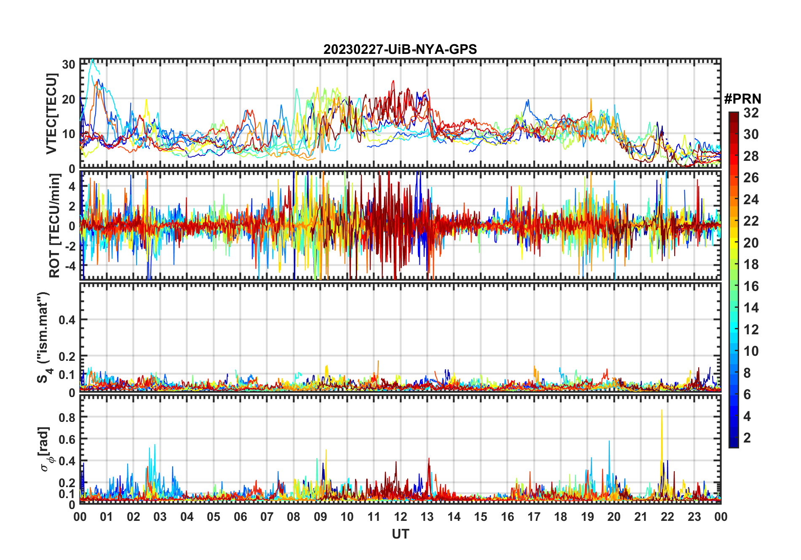This screenshot has width=801, height=560.
Task: Click the UT x-axis label
Action: point(400,534)
